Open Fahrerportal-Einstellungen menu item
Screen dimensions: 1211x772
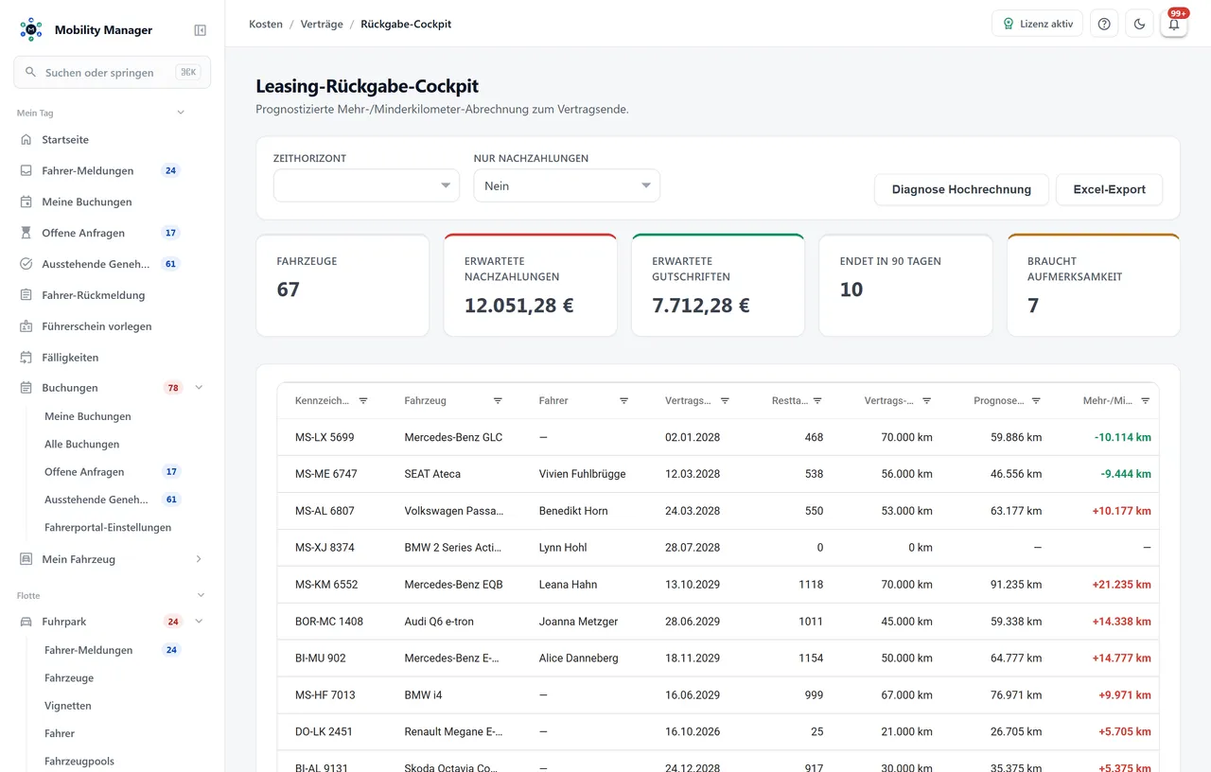coord(108,527)
